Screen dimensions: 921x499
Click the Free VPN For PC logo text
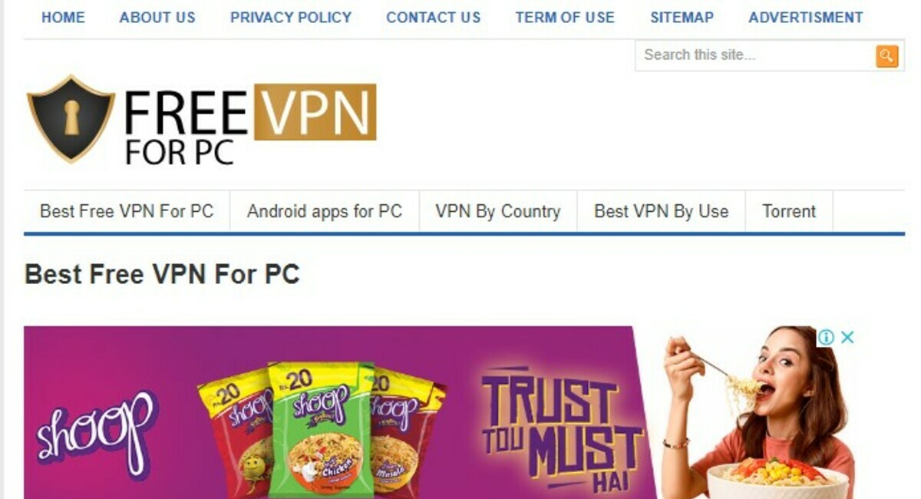pos(250,125)
